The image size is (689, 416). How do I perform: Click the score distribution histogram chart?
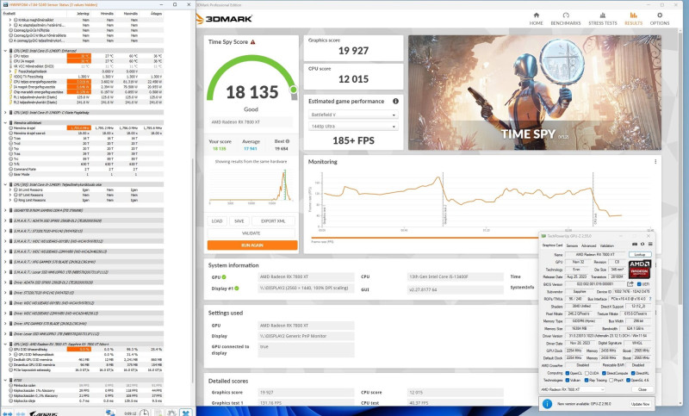(x=251, y=186)
